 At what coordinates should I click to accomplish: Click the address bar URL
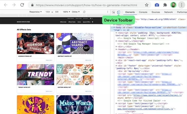[x=87, y=5]
